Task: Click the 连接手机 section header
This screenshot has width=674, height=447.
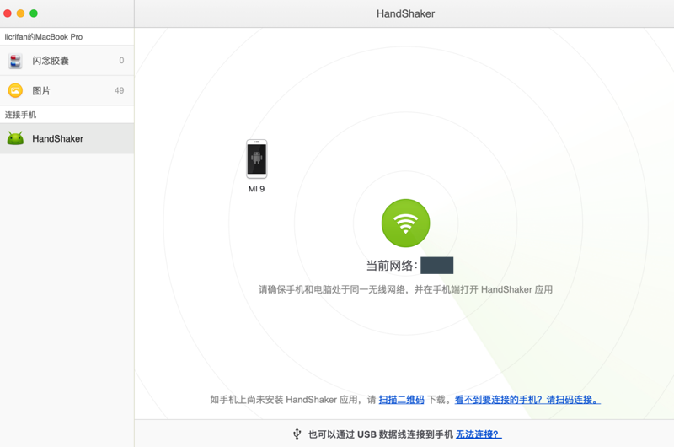Action: [x=20, y=115]
